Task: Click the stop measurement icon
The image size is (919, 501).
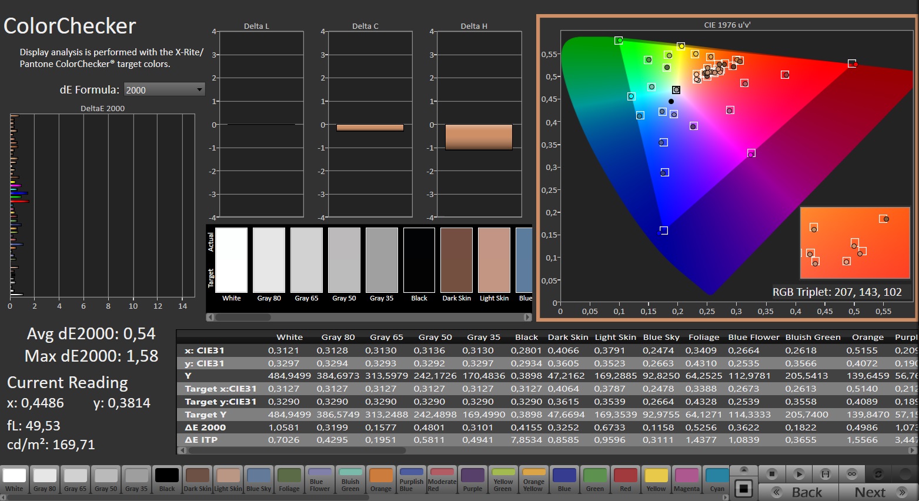Action: tap(772, 473)
